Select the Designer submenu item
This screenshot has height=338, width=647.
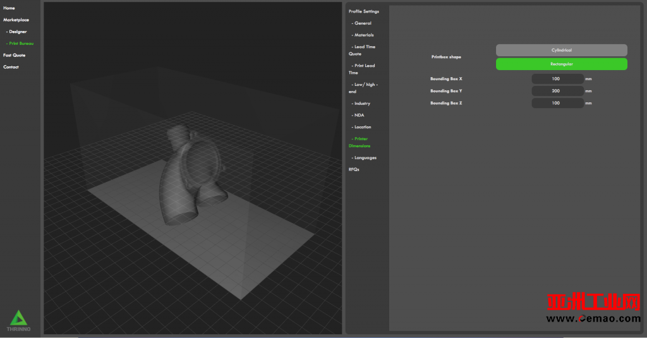(16, 32)
